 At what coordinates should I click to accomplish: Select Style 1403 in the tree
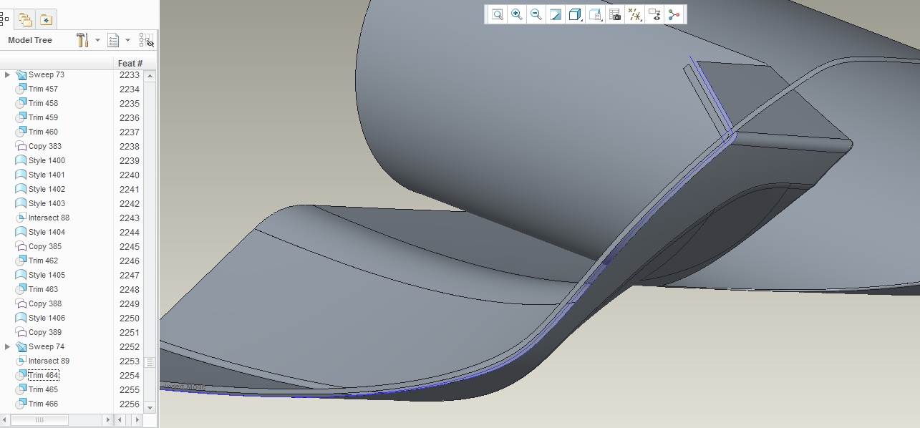point(47,203)
